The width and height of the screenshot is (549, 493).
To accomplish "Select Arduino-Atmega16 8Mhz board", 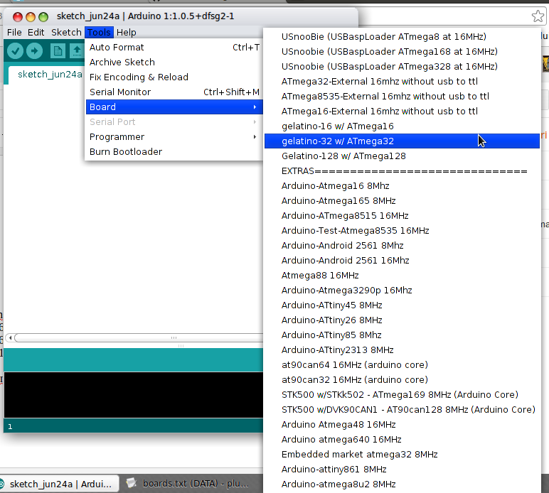I will (402, 185).
